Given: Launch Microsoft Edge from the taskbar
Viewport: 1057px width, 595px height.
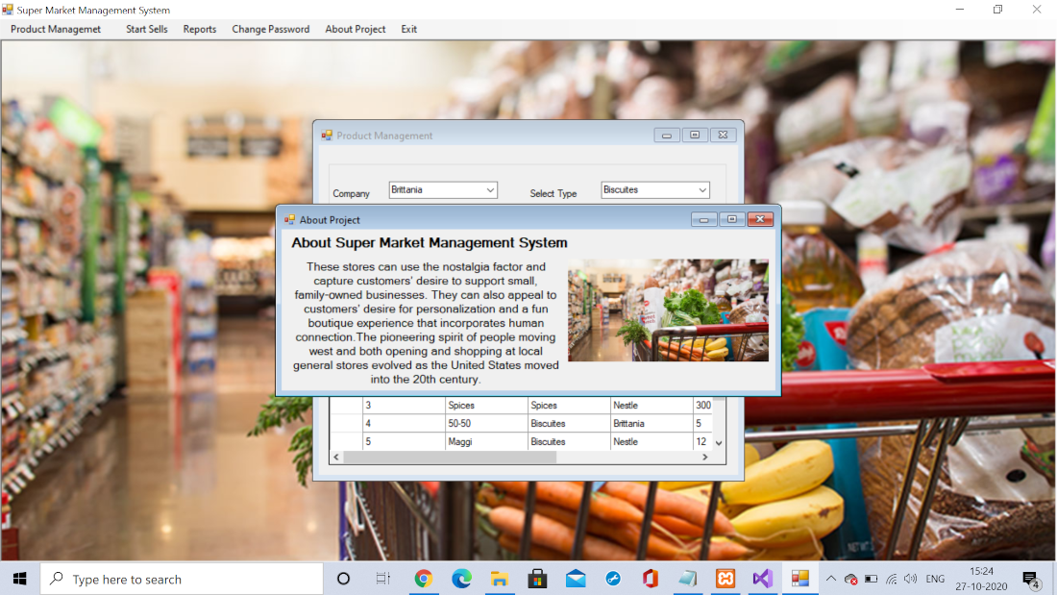Looking at the screenshot, I should pos(461,579).
